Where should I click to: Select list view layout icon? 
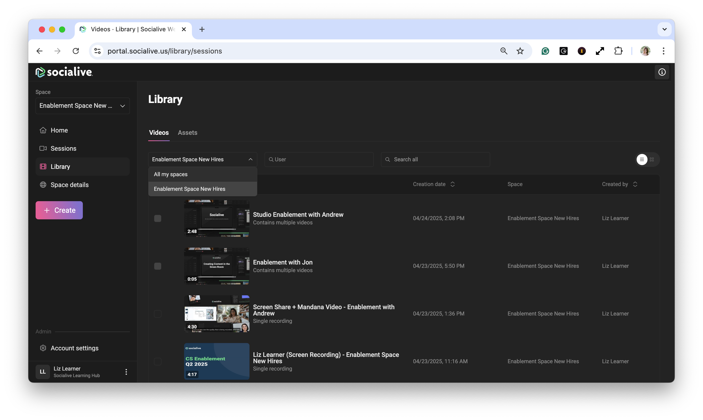[642, 160]
